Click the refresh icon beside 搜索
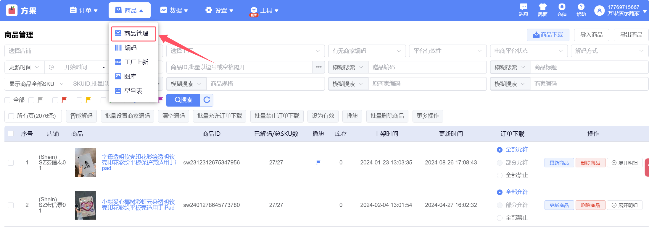 pyautogui.click(x=207, y=100)
